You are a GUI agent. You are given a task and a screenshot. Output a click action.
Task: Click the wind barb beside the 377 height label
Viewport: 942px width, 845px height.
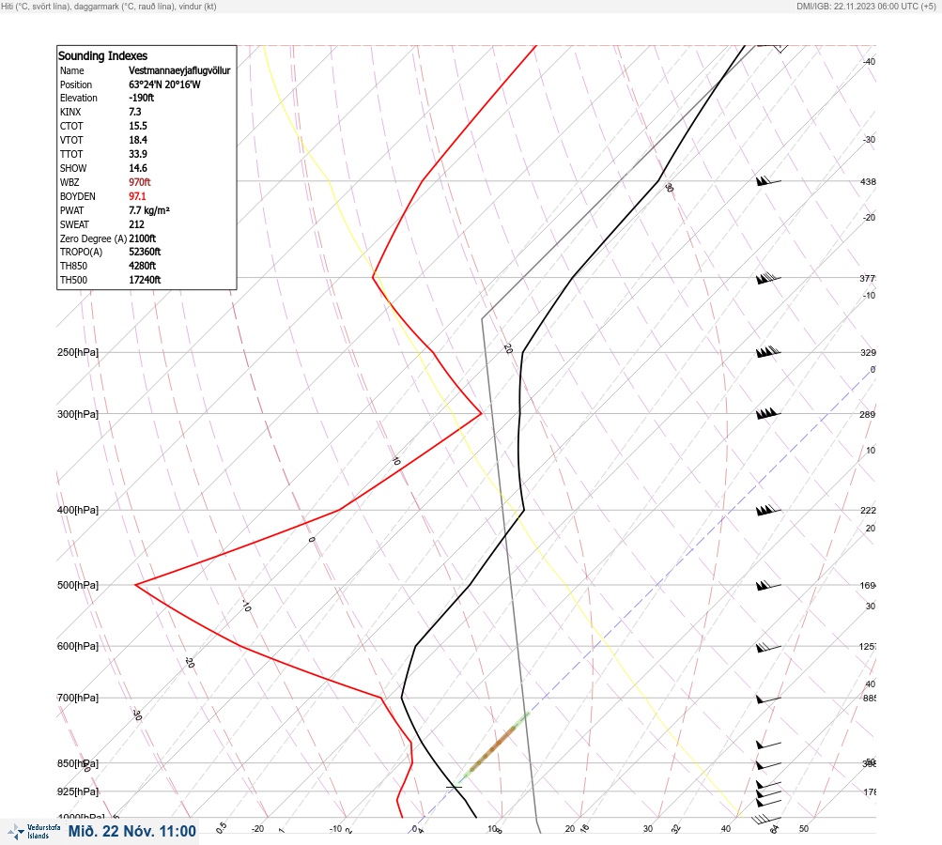point(768,278)
